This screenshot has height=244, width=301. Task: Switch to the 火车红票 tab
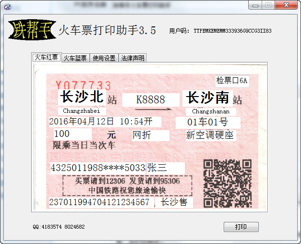[x=46, y=58]
